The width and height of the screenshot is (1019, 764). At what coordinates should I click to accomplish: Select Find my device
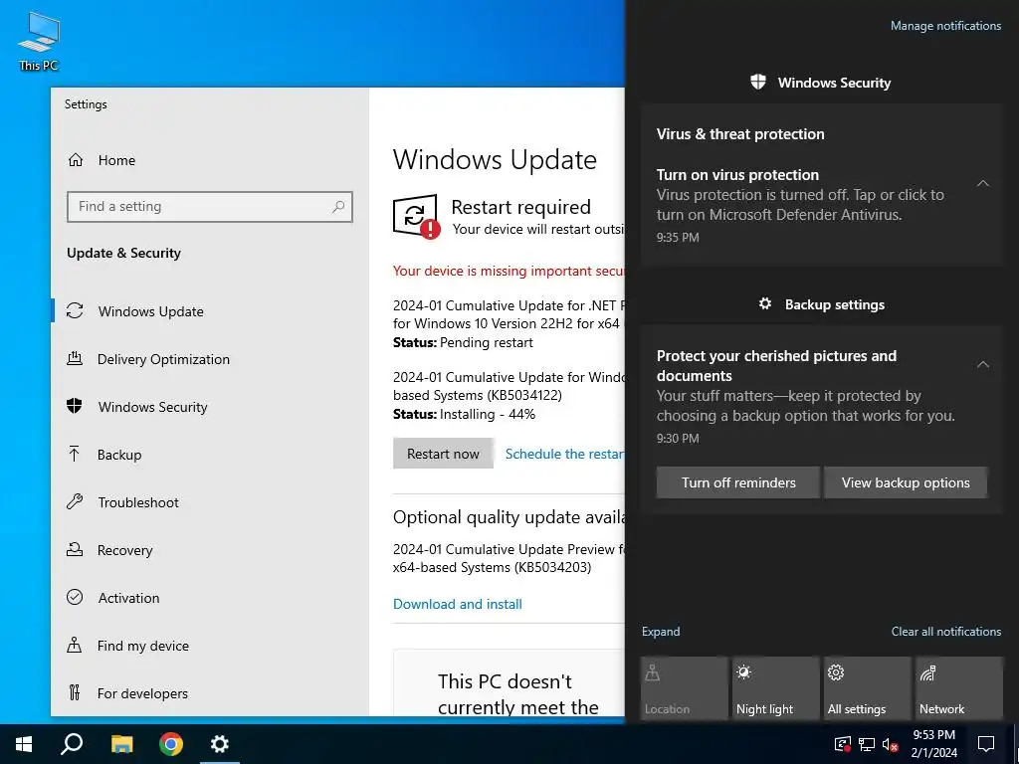coord(209,645)
